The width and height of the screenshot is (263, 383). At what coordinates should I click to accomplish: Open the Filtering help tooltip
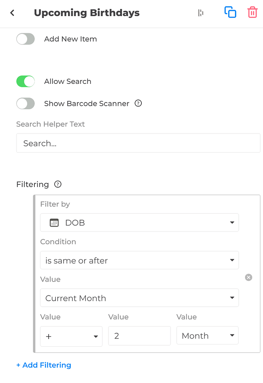pos(58,184)
